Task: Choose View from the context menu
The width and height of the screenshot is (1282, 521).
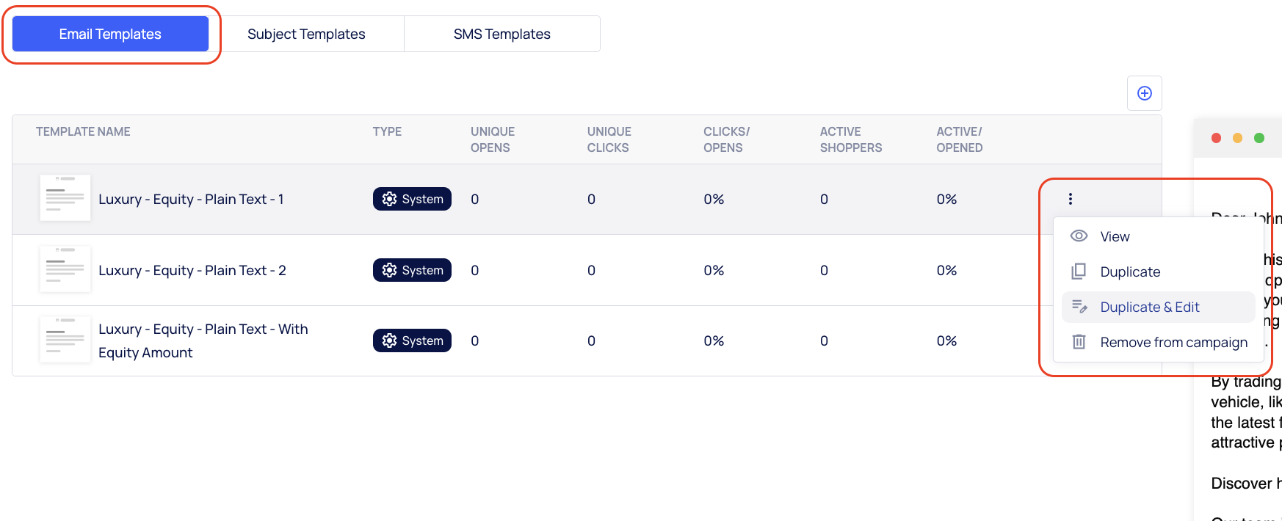Action: [1115, 236]
